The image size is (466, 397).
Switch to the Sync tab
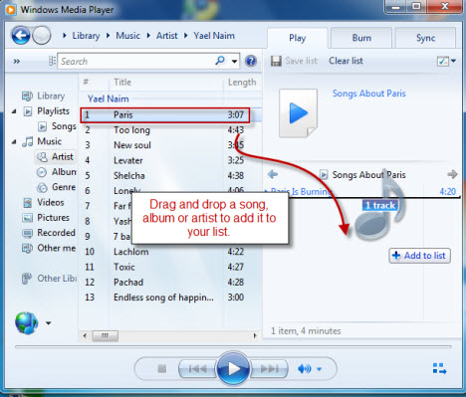pos(425,38)
